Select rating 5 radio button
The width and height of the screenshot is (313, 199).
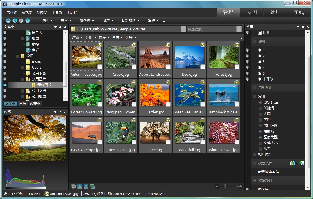click(260, 73)
